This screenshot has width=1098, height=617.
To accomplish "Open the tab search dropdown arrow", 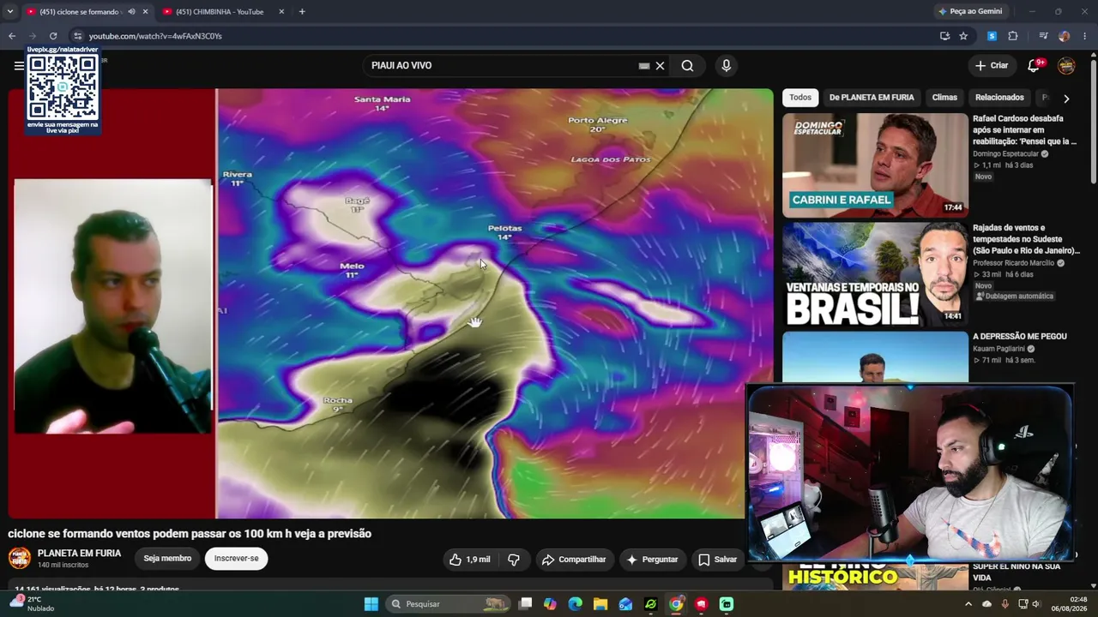I will click(x=10, y=12).
